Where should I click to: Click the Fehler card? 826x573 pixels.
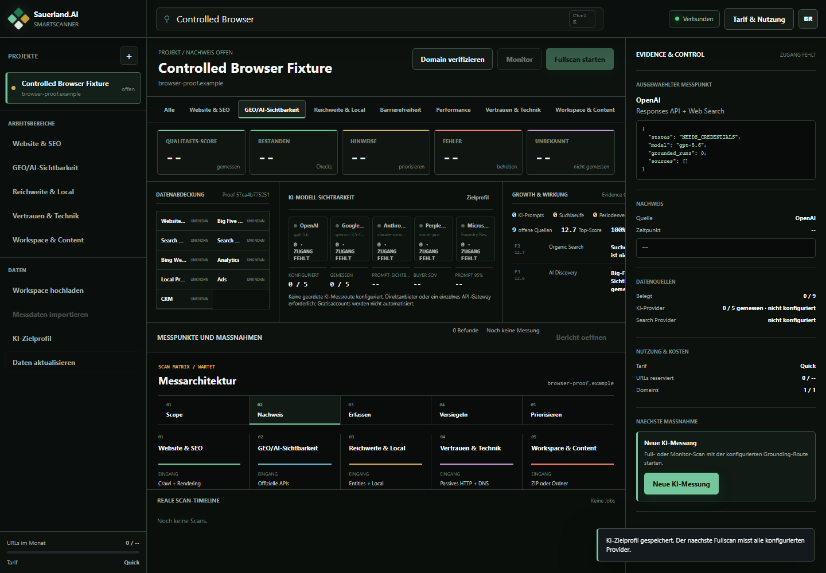coord(478,152)
